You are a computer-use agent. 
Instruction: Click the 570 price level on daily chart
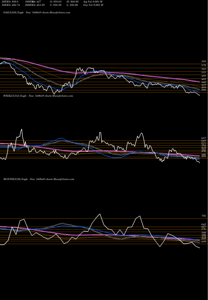point(203,65)
